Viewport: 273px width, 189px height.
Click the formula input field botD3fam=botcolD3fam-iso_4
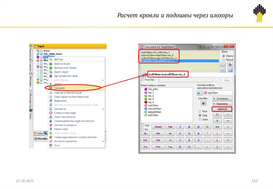tap(190, 74)
